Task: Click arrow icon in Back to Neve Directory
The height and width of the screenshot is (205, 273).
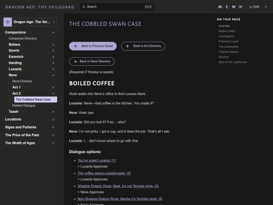Action: 75,61
